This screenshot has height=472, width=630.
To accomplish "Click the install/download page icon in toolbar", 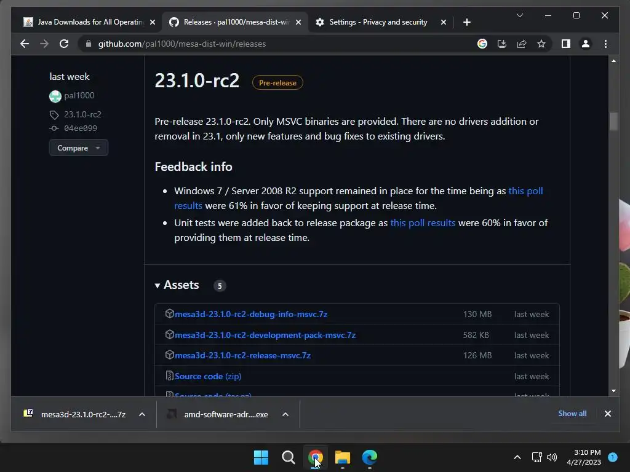I will [502, 44].
